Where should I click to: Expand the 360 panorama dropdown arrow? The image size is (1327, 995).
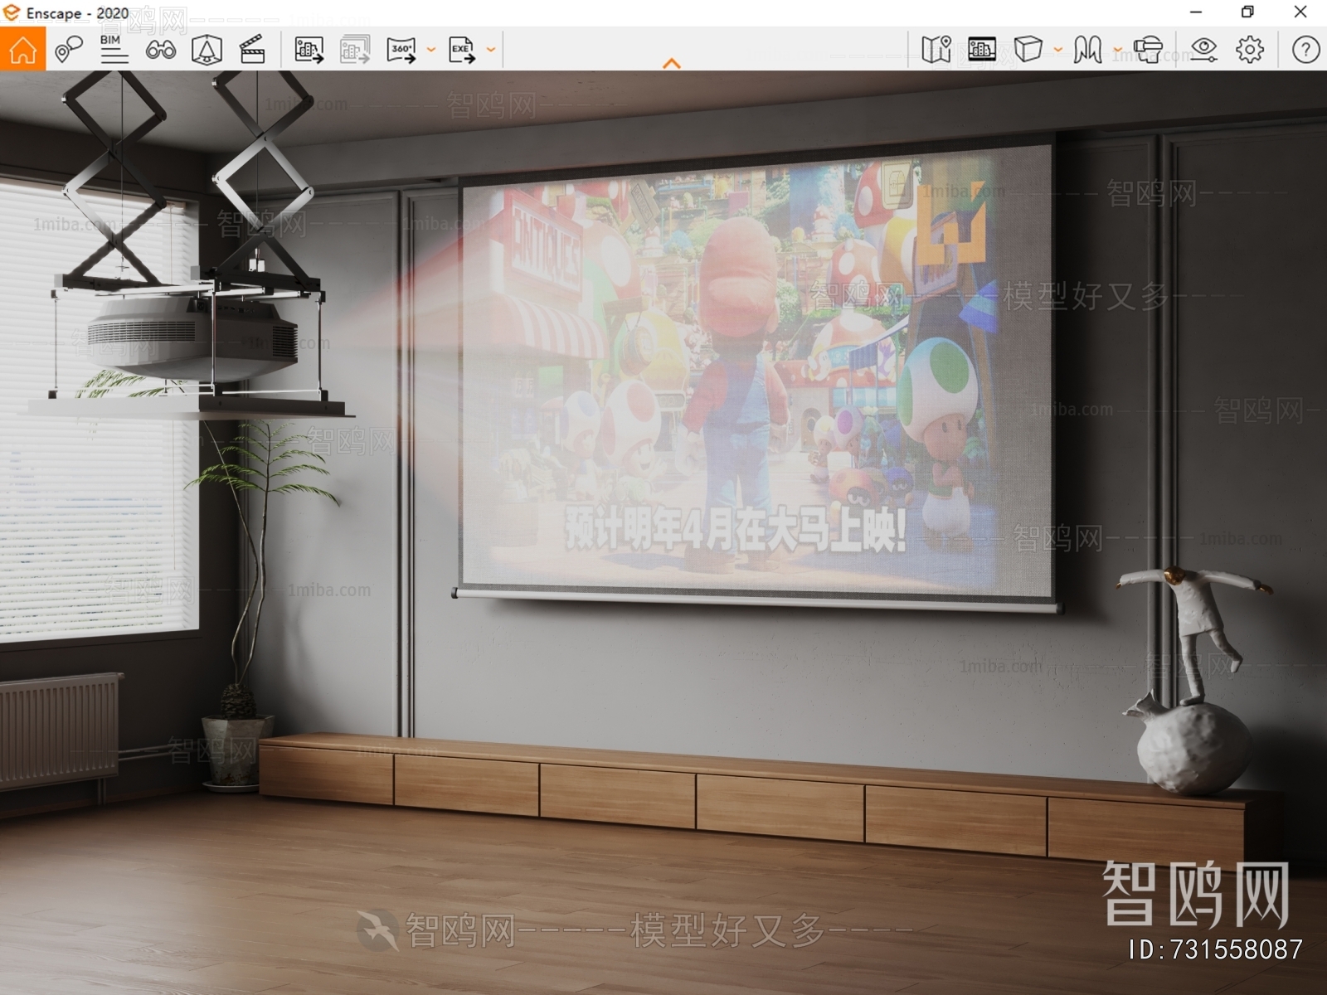coord(430,50)
